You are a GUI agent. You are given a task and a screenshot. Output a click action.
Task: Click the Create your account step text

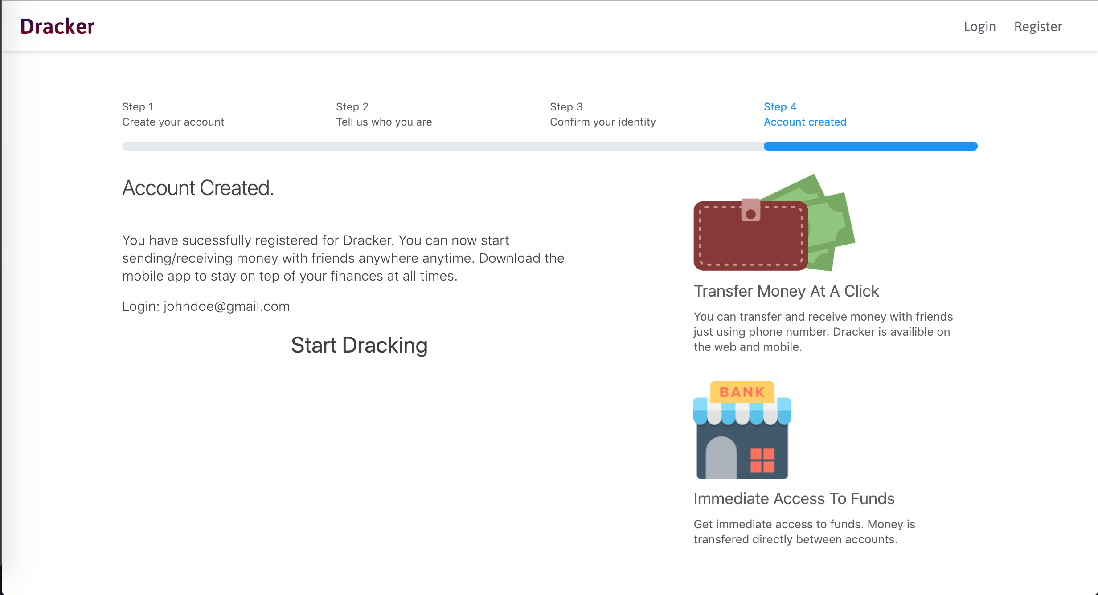(x=173, y=122)
